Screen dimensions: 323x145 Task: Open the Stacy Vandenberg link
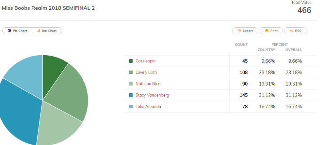coord(152,95)
